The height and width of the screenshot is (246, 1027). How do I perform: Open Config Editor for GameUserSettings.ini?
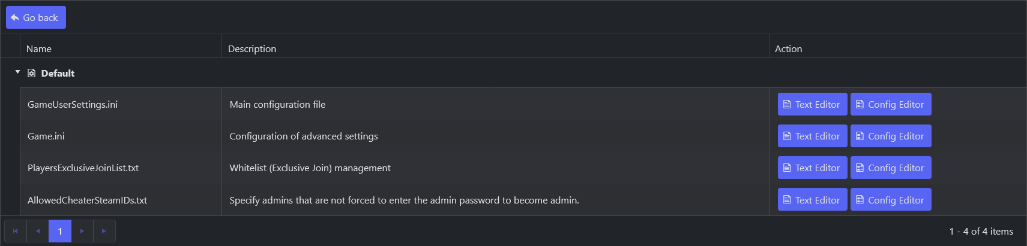point(891,104)
